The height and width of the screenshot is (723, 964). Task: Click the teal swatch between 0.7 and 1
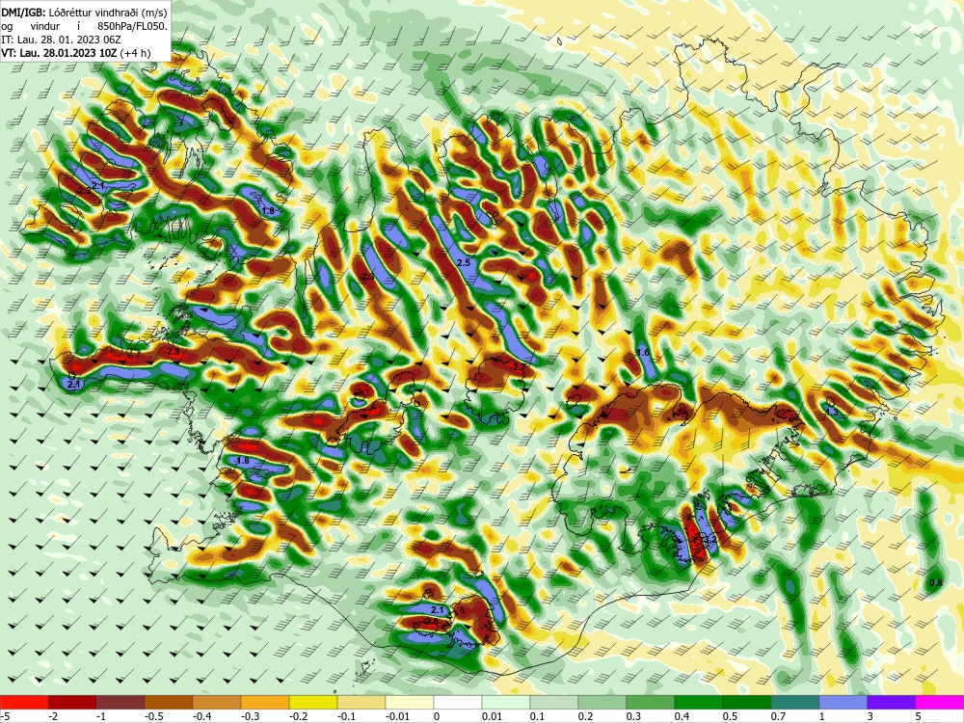(795, 702)
